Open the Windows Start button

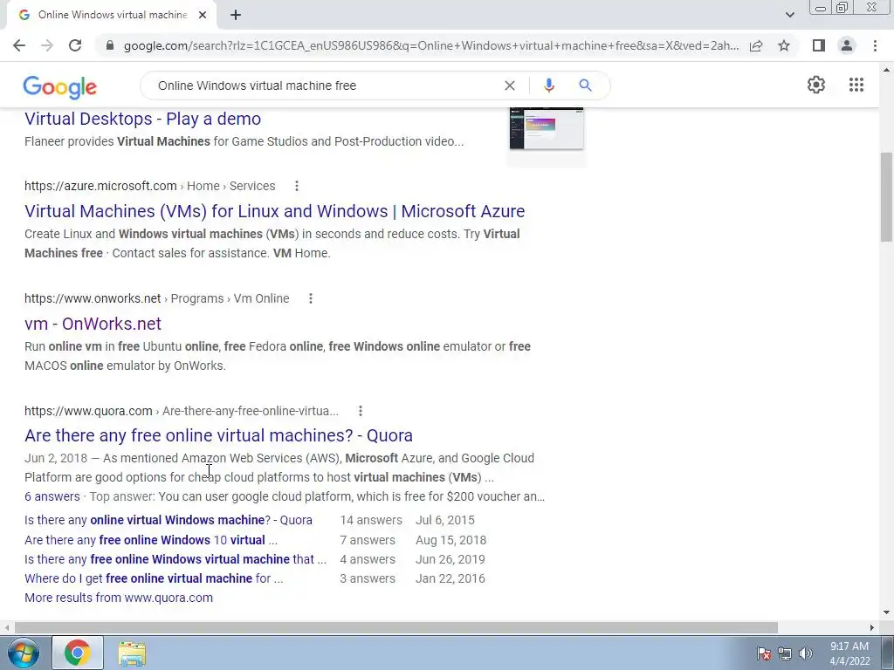(x=23, y=653)
